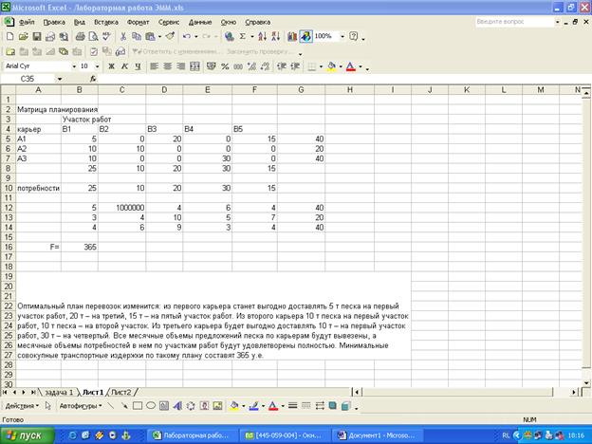Screen dimensions: 592x444
Task: Copy the selection
Action: [137, 36]
